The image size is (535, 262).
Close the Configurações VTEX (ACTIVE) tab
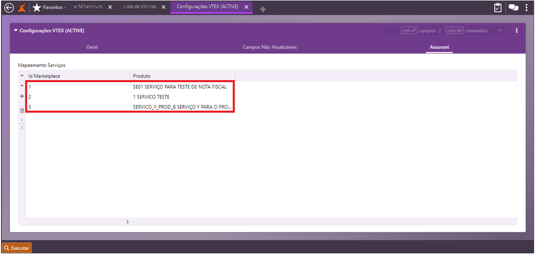click(246, 7)
